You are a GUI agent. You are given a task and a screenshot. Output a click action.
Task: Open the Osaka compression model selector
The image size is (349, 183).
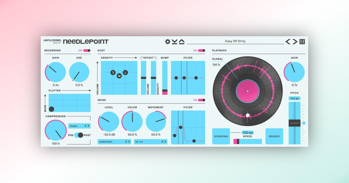(79, 126)
